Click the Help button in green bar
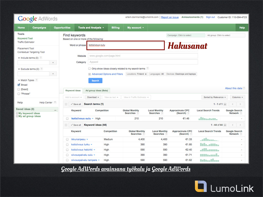The image size is (263, 197). pos(242,28)
